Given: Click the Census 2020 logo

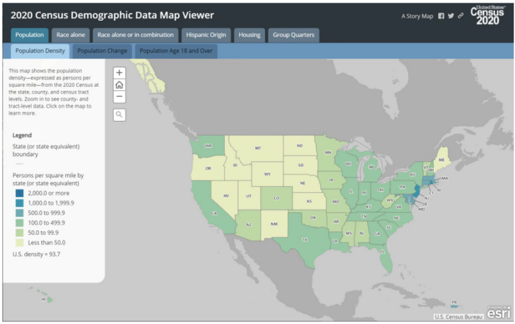Looking at the screenshot, I should tap(489, 14).
